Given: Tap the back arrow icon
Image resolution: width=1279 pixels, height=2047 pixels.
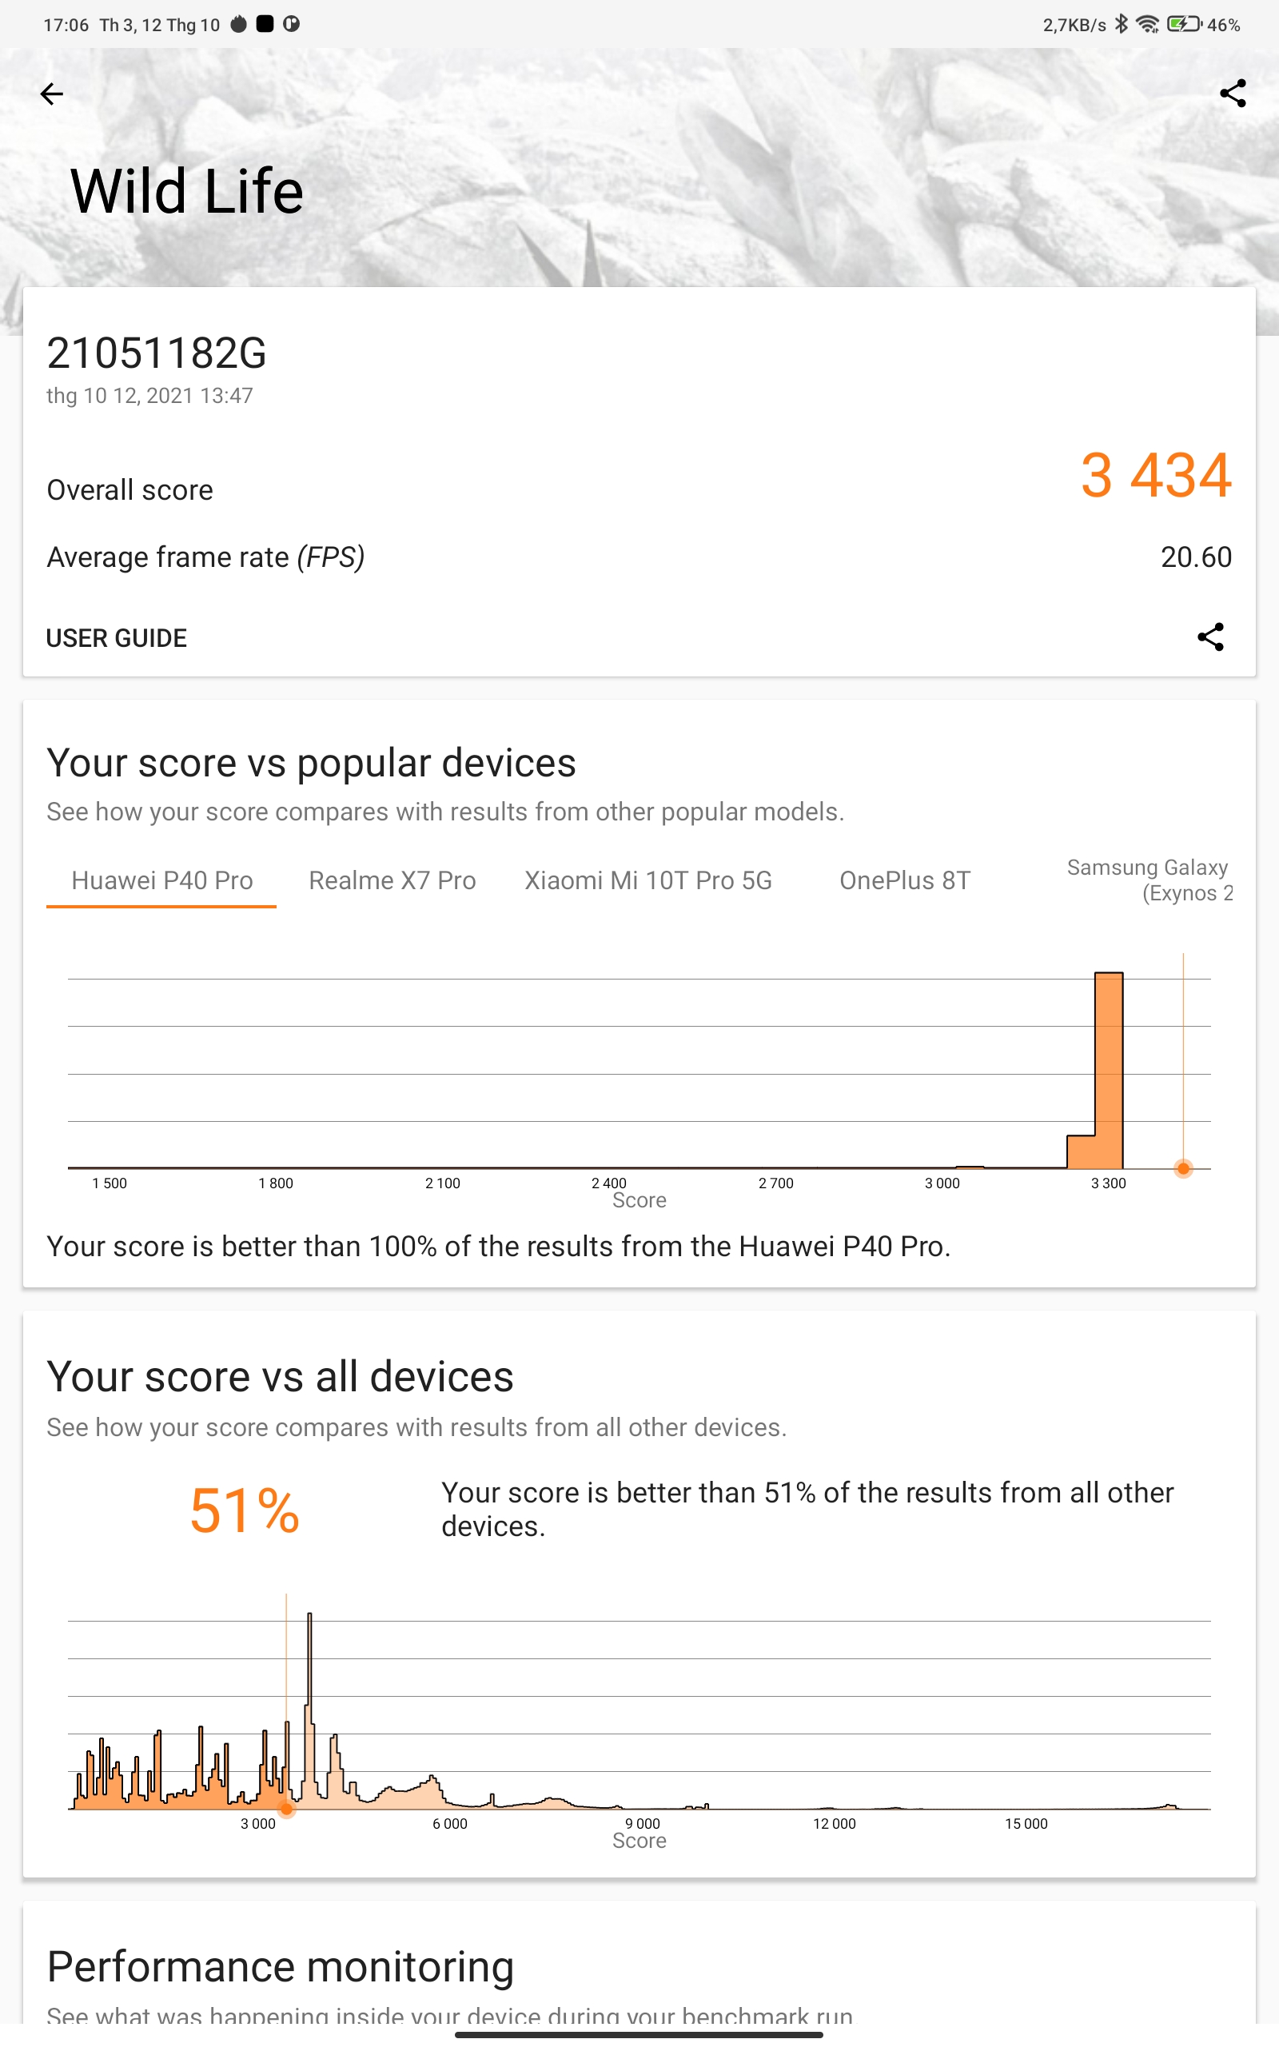Looking at the screenshot, I should [x=52, y=93].
